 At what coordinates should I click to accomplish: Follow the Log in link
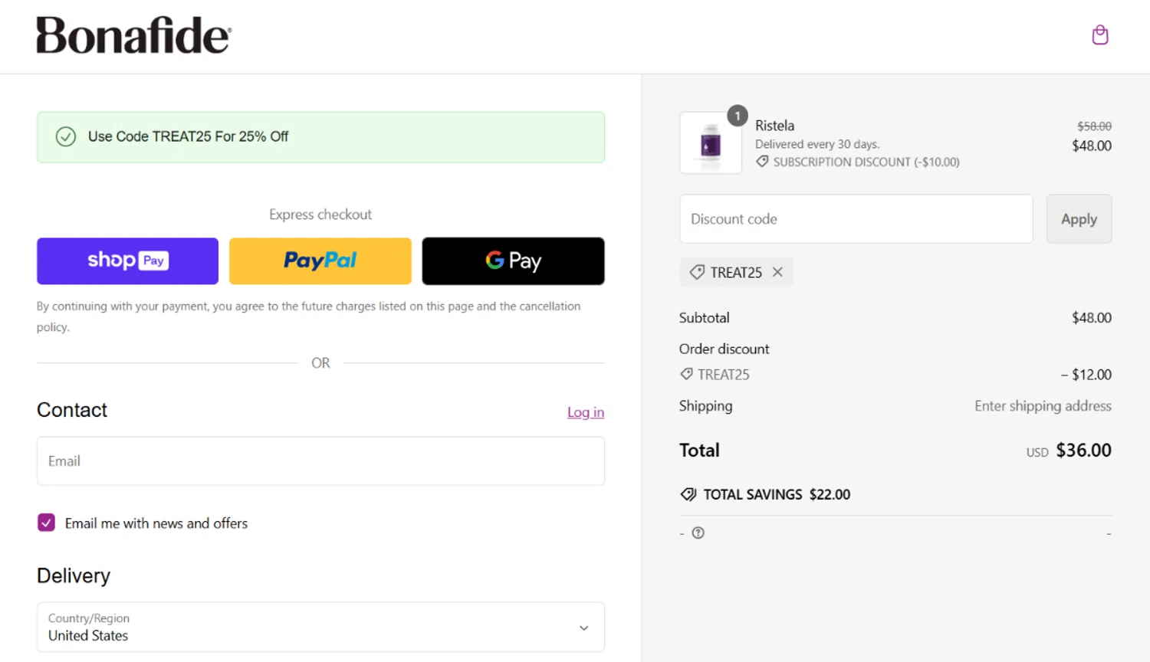[x=585, y=412]
